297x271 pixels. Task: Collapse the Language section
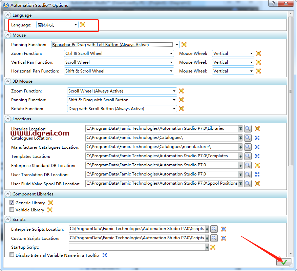point(8,15)
